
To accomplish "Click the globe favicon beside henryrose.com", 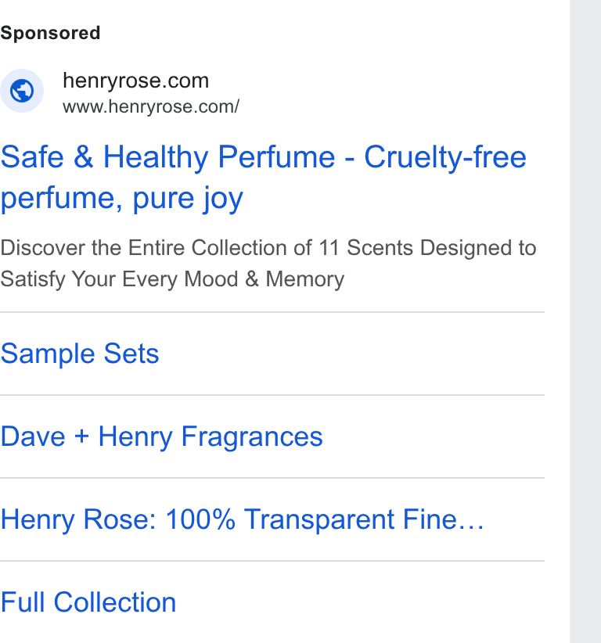I will point(22,91).
